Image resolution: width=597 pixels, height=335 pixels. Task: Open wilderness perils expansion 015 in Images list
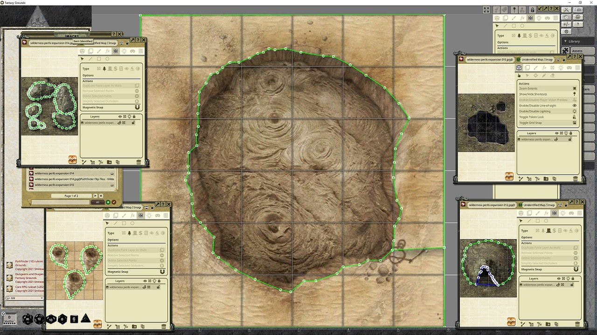pyautogui.click(x=73, y=185)
